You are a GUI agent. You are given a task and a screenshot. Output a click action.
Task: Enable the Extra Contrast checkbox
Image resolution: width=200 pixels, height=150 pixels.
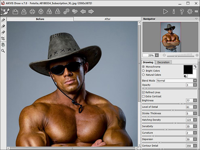143,97
